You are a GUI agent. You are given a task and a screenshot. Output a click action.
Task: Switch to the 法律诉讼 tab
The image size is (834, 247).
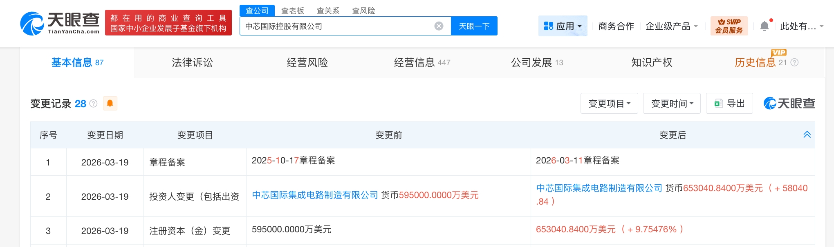(x=192, y=62)
